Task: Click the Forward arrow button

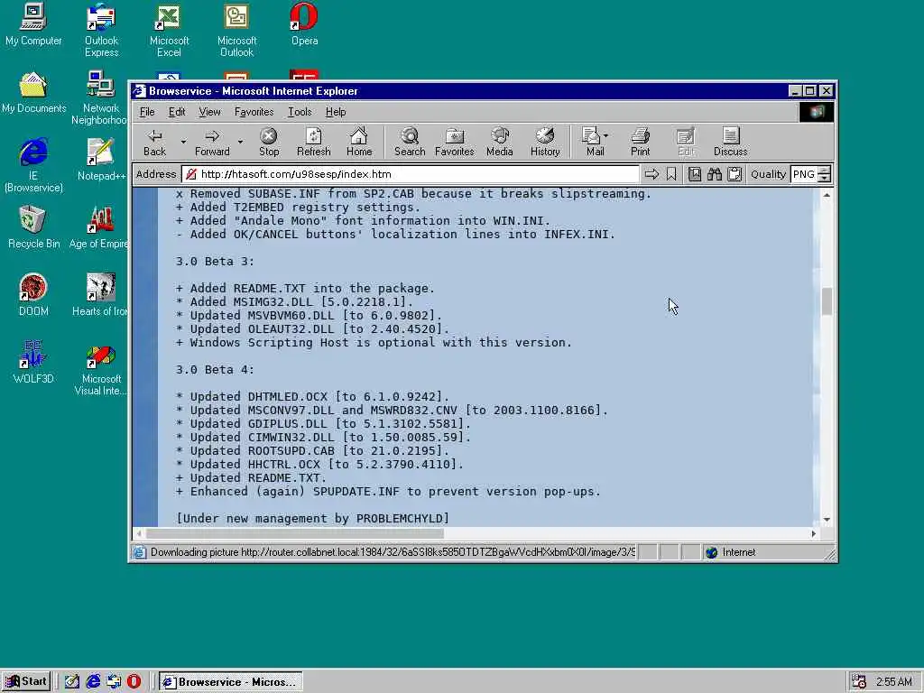Action: 212,143
